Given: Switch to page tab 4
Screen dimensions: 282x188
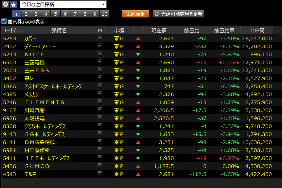Looking at the screenshot, I should pyautogui.click(x=46, y=14).
